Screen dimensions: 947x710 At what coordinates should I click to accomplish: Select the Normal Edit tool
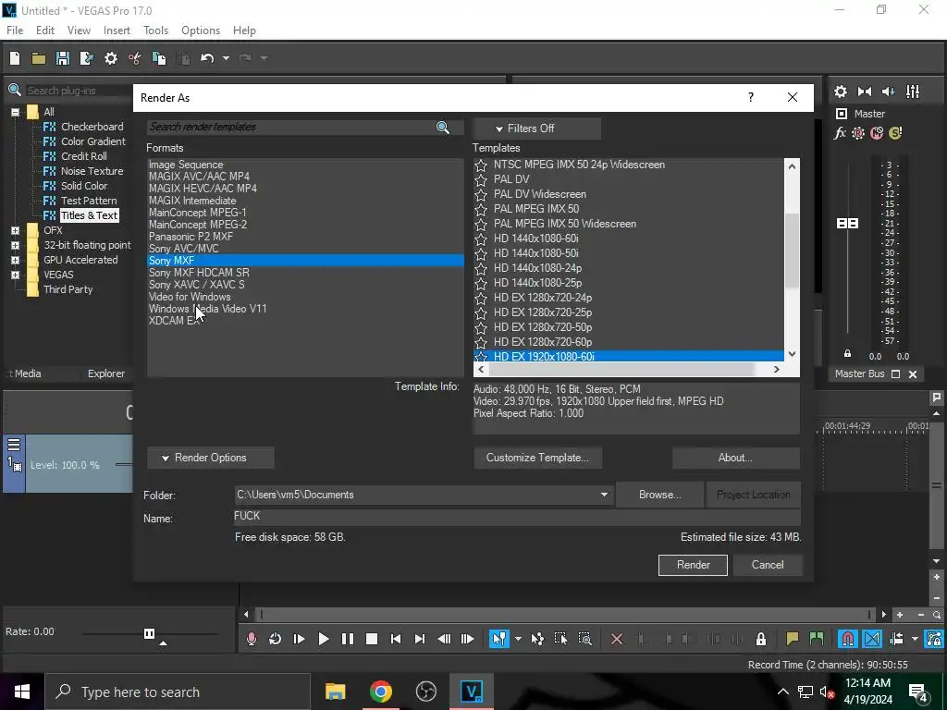[499, 639]
